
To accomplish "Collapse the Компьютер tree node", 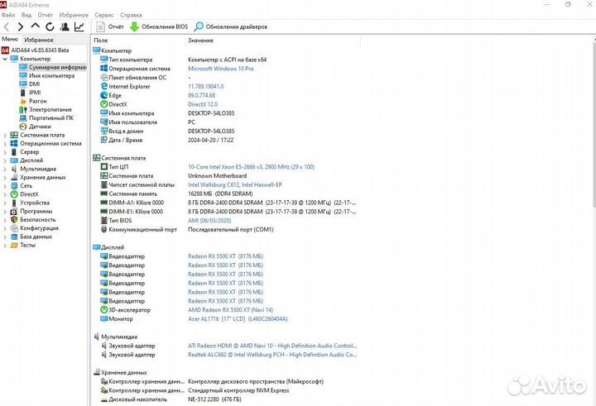I will point(5,59).
